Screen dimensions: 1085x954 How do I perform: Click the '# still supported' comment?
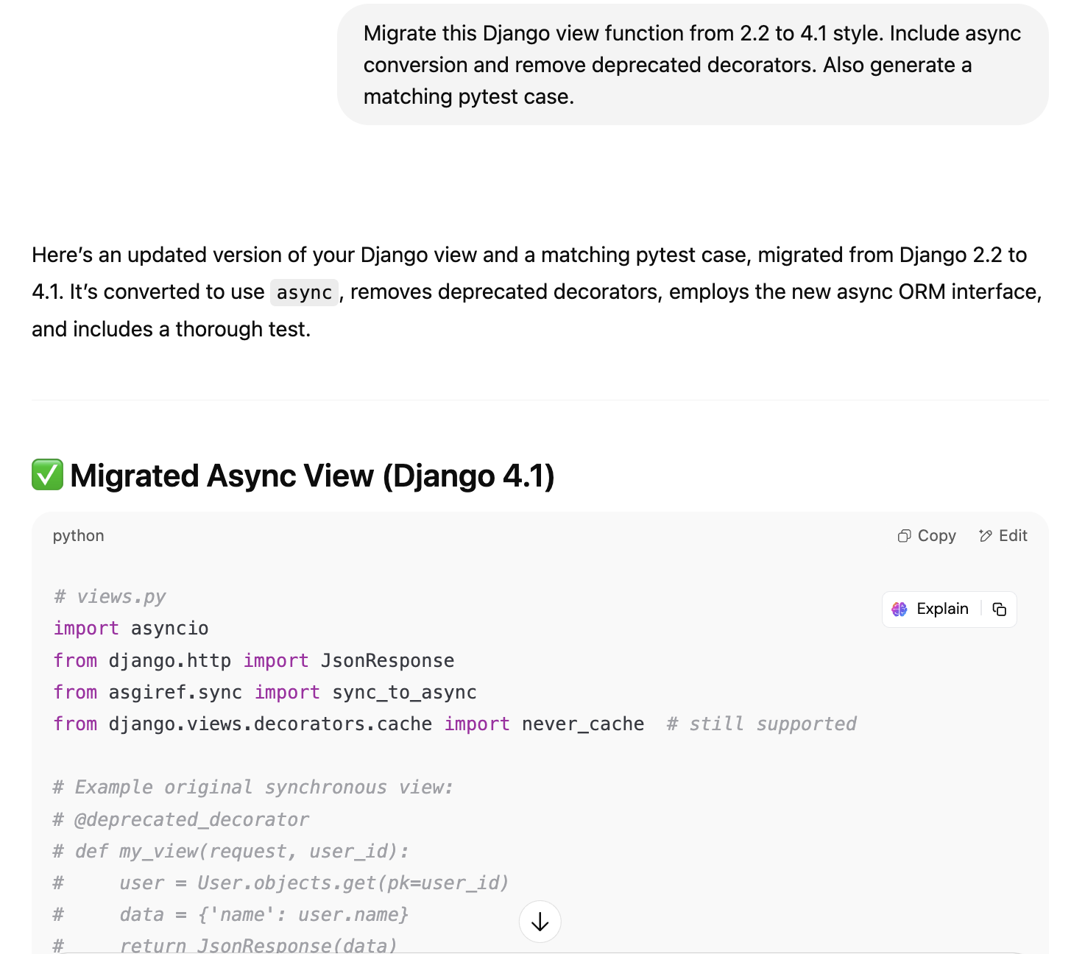click(x=762, y=724)
